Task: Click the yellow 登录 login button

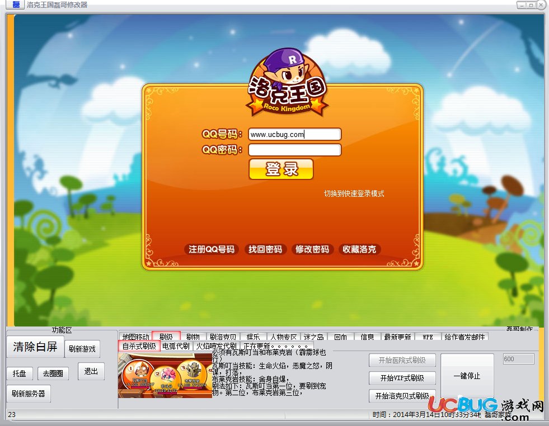Action: pyautogui.click(x=281, y=169)
